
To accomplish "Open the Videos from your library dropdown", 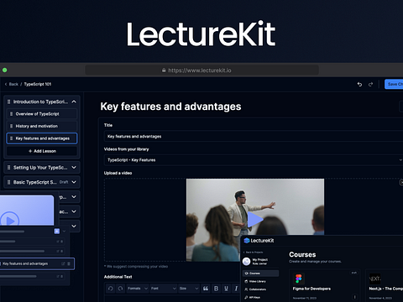I will (x=254, y=160).
